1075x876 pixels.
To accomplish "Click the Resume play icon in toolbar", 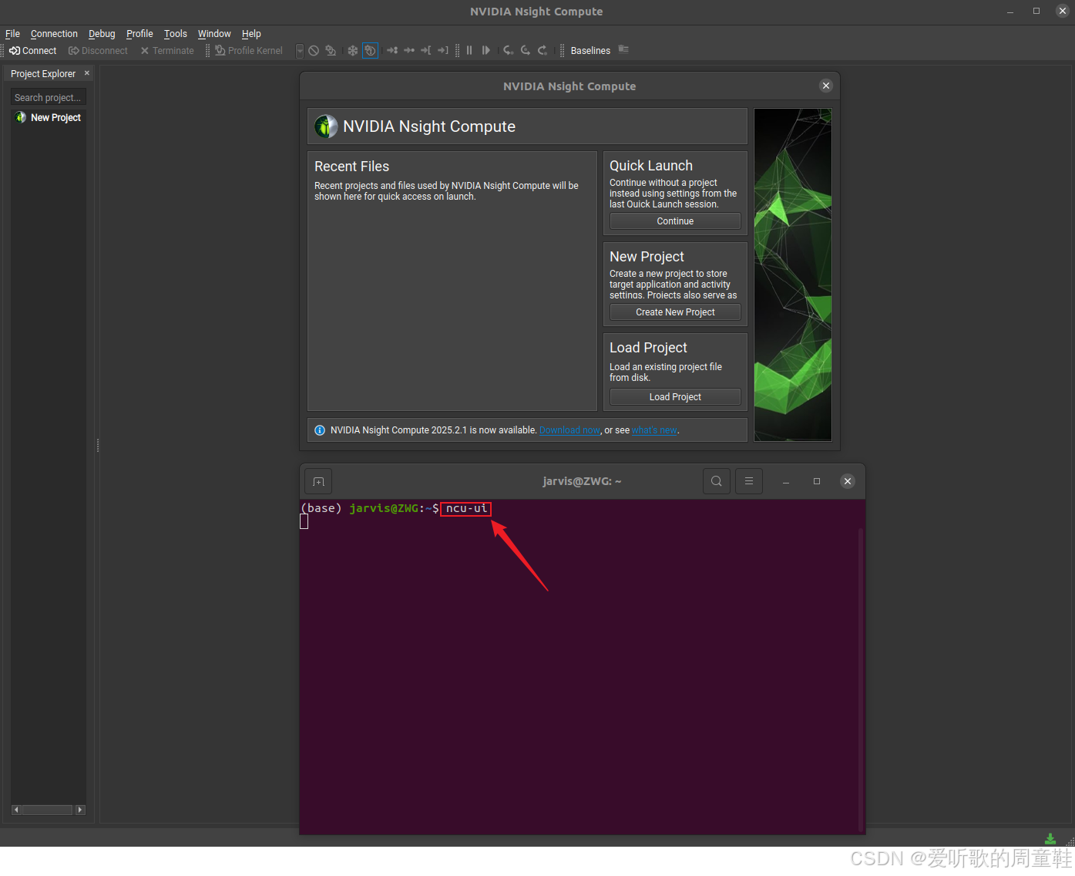I will tap(485, 51).
